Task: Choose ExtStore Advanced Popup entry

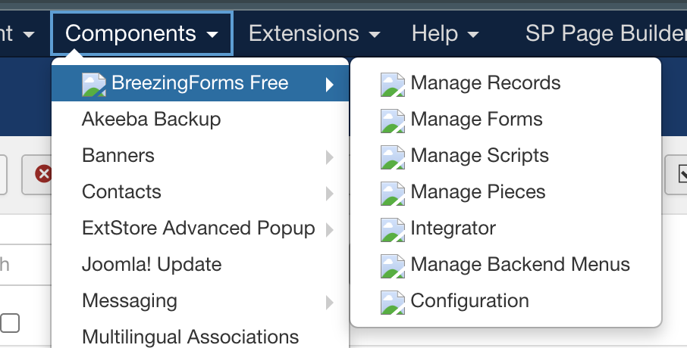Action: click(199, 228)
